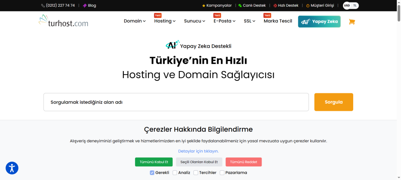Click the AI logo above Yapay Zeka Destekli
This screenshot has width=401, height=180.
[173, 45]
